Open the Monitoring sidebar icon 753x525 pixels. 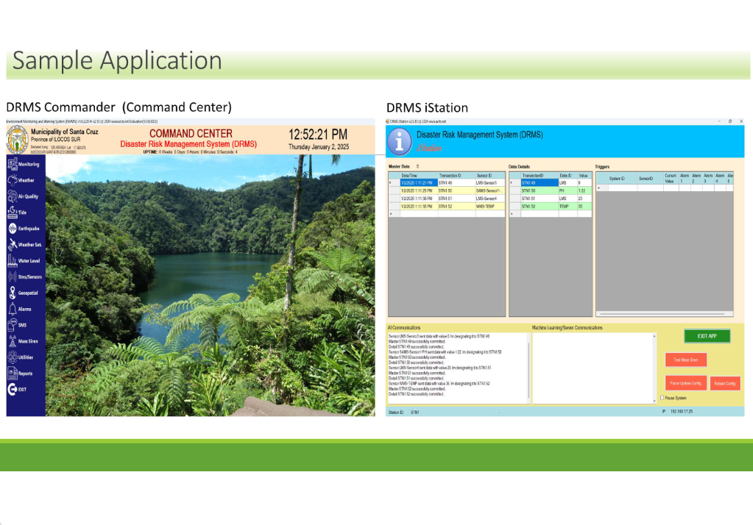12,164
